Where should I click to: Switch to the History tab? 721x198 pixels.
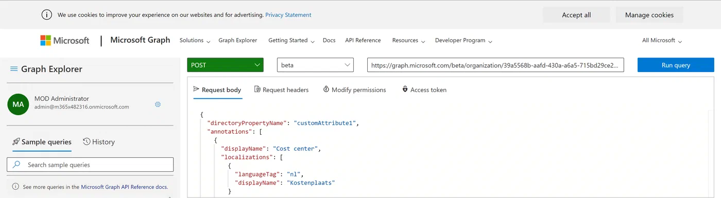pyautogui.click(x=99, y=142)
